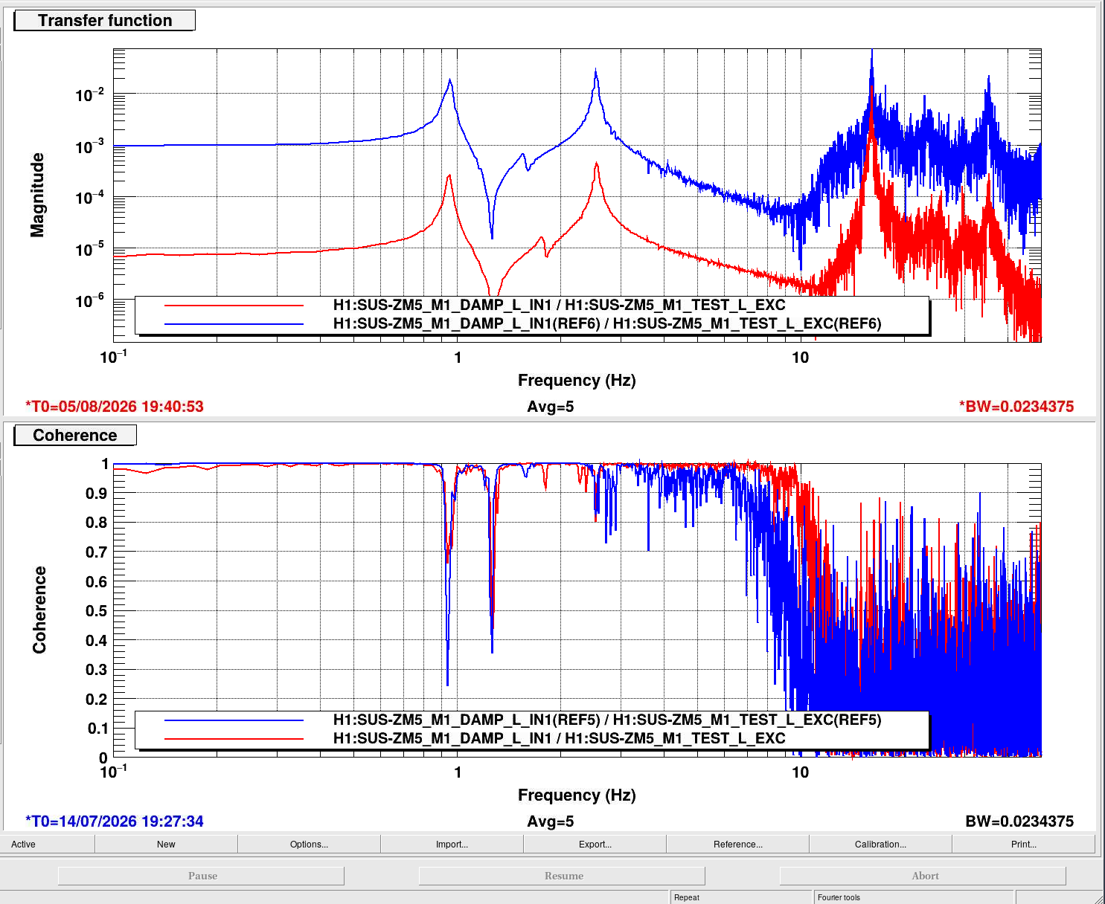The width and height of the screenshot is (1105, 904).
Task: Click the blue T0 timestamp under the coherence plot
Action: [114, 821]
